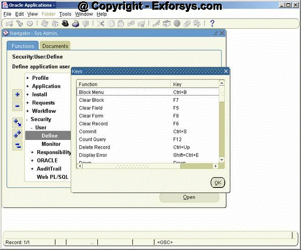301x250 pixels.
Task: Click the Expand All Children button
Action: [17, 134]
